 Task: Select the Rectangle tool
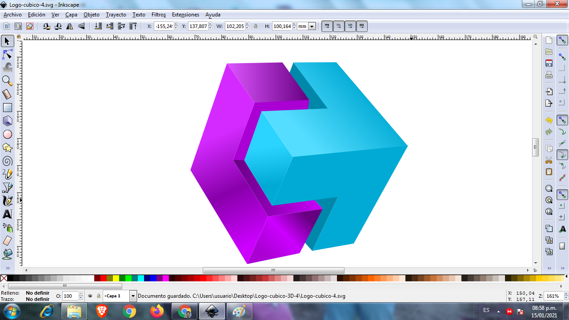(7, 108)
